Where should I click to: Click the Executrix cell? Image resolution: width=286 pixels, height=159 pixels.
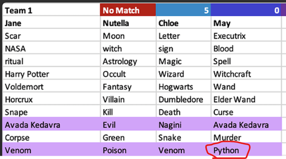246,35
